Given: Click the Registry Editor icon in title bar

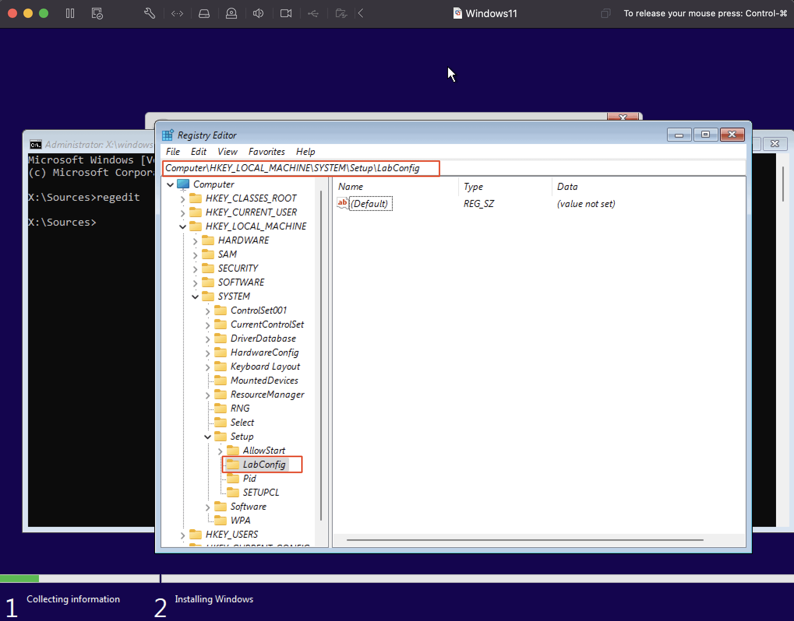Looking at the screenshot, I should point(169,135).
